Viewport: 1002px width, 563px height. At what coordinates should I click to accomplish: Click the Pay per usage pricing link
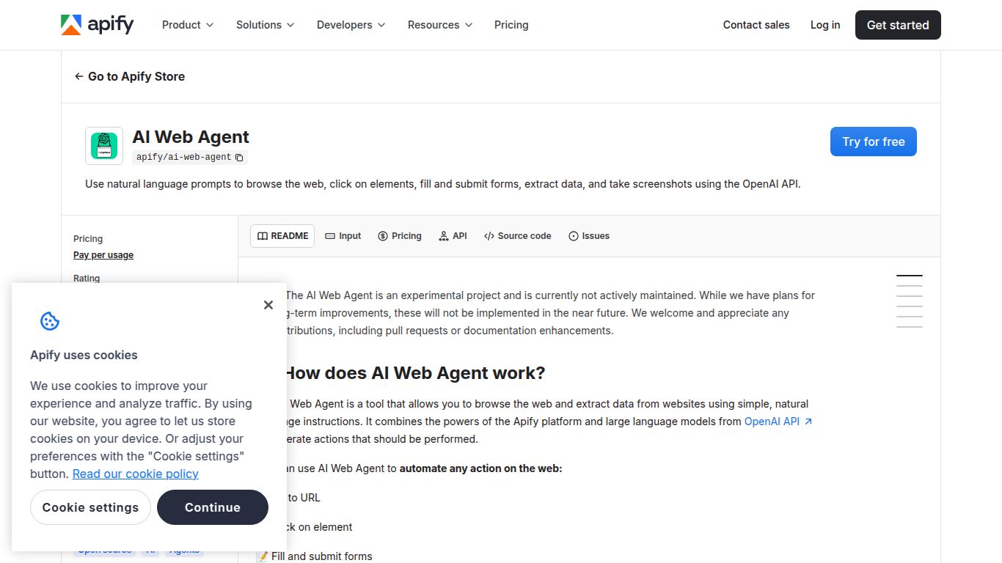click(103, 254)
